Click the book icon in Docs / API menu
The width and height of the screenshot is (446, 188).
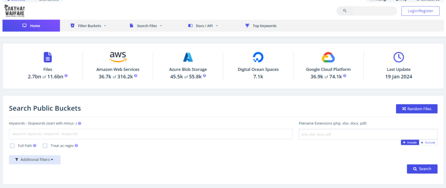coord(190,26)
